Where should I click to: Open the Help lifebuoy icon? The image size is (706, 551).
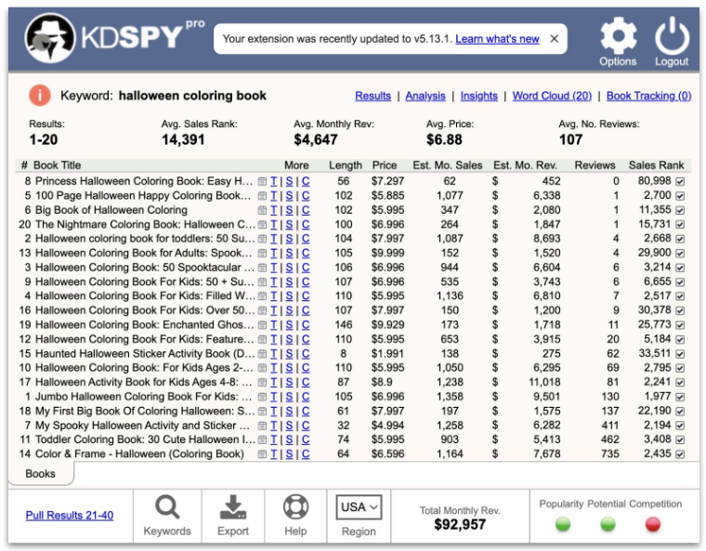click(295, 507)
